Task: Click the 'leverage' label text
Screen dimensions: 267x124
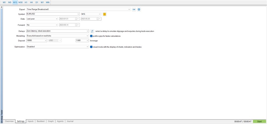Action: (94, 41)
